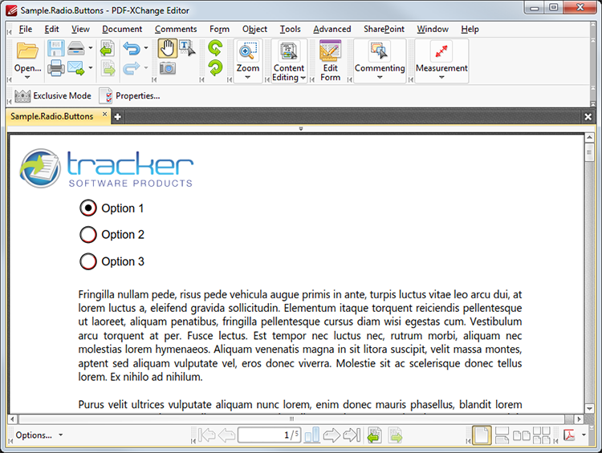Go to the previous page

pos(226,435)
